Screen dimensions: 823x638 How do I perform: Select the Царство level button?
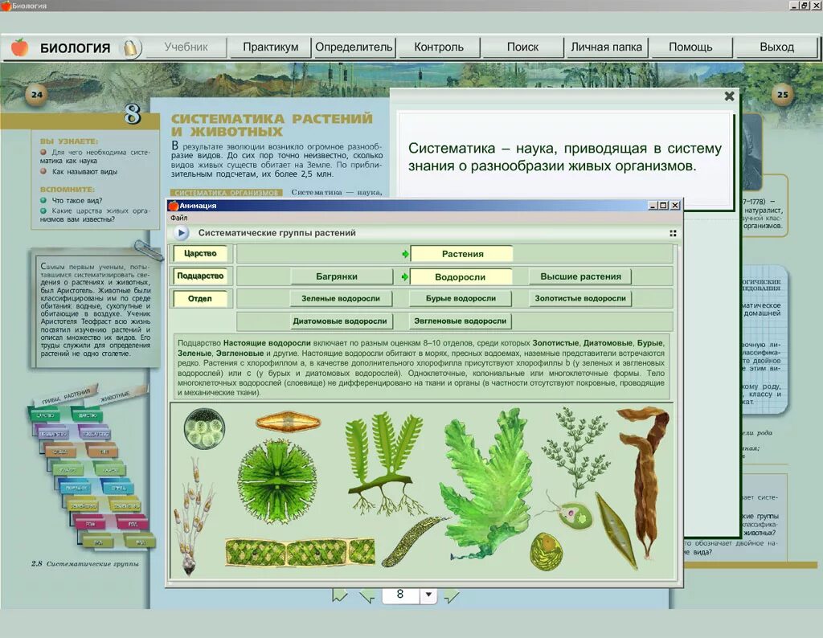coord(200,253)
